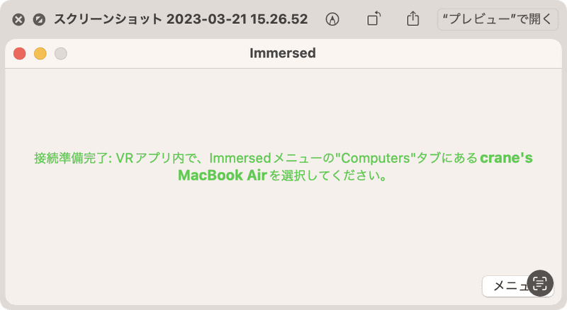
Task: Close the Quick Look preview panel
Action: coord(19,19)
